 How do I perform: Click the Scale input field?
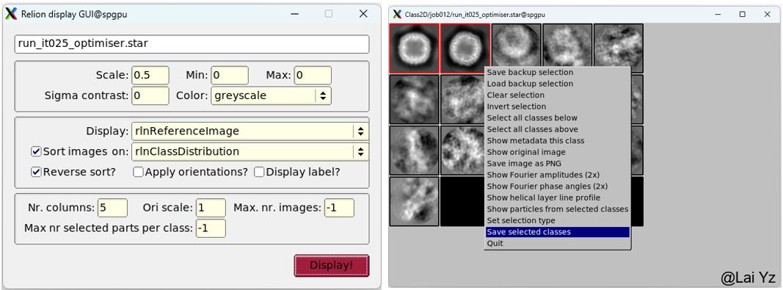(150, 76)
